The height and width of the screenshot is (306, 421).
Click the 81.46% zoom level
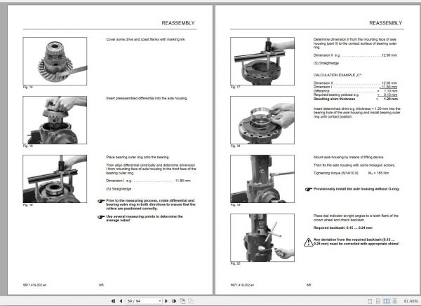point(411,301)
